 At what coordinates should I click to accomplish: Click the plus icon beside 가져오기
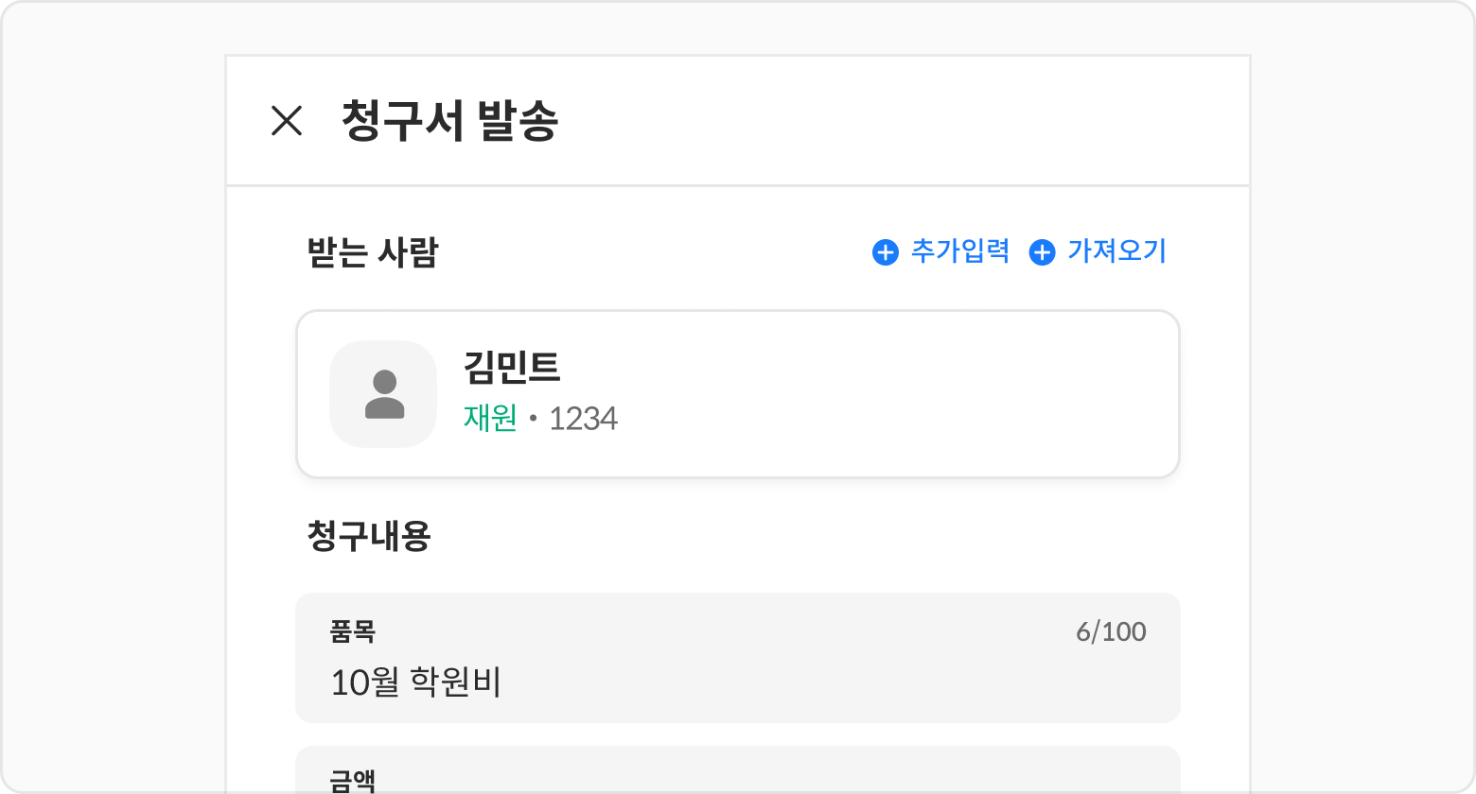point(1042,252)
